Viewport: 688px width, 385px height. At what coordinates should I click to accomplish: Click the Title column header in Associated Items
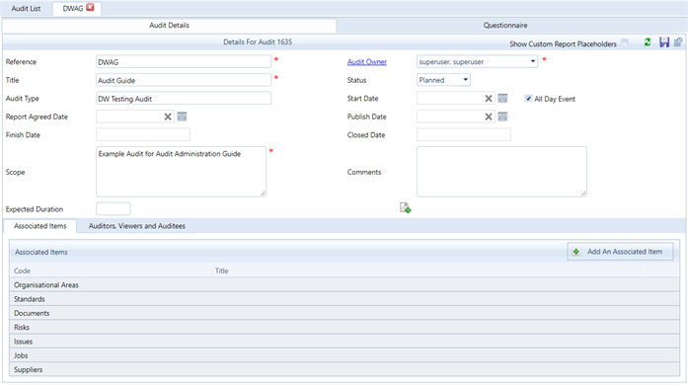[x=429, y=270]
